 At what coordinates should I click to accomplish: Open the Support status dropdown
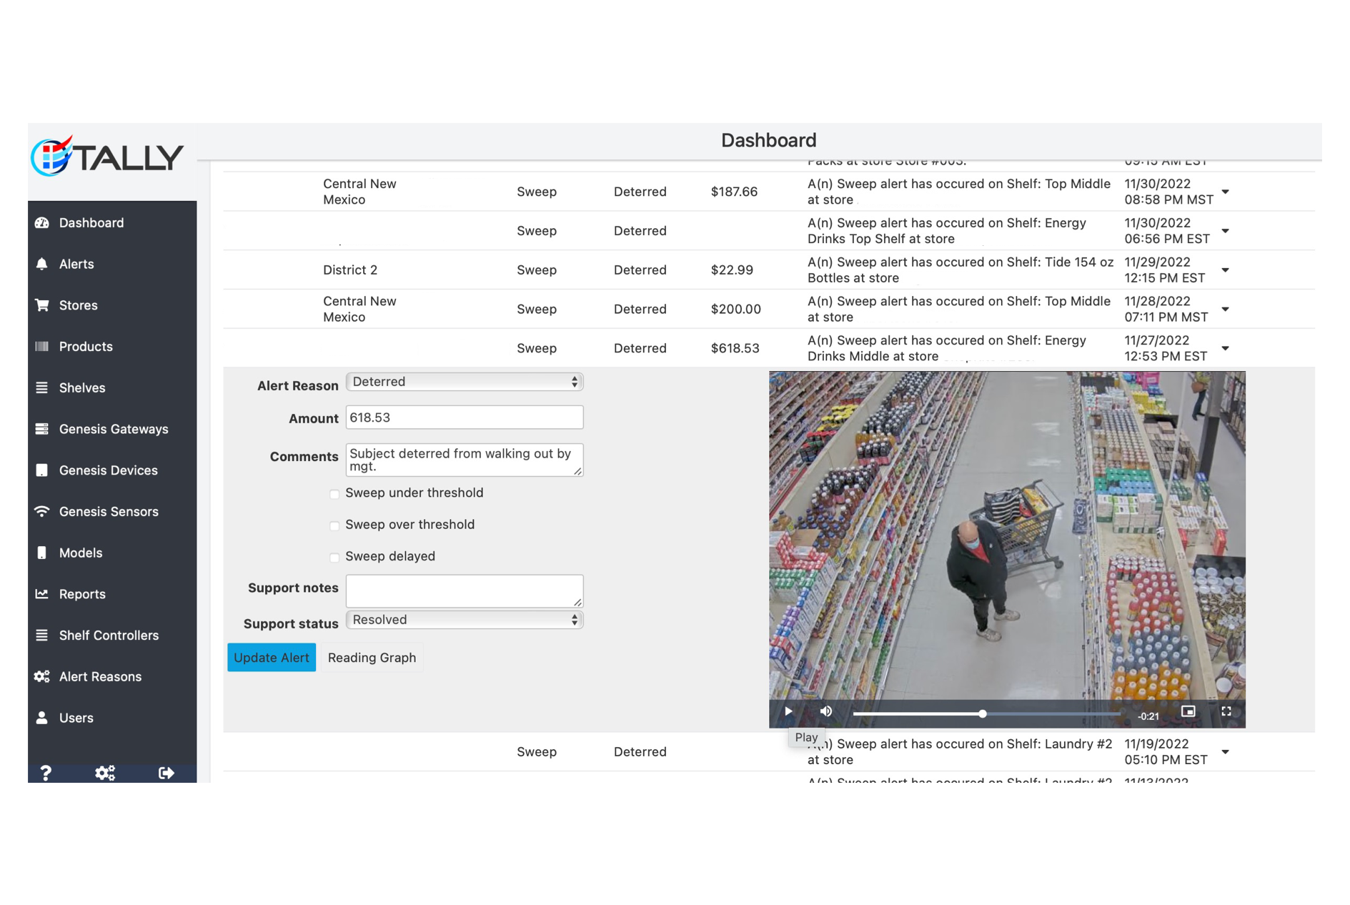[465, 620]
